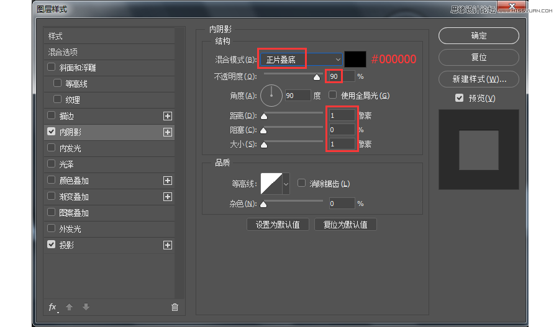Screen dimensions: 559x327
Task: Click the 杂色 percent value field
Action: point(342,204)
